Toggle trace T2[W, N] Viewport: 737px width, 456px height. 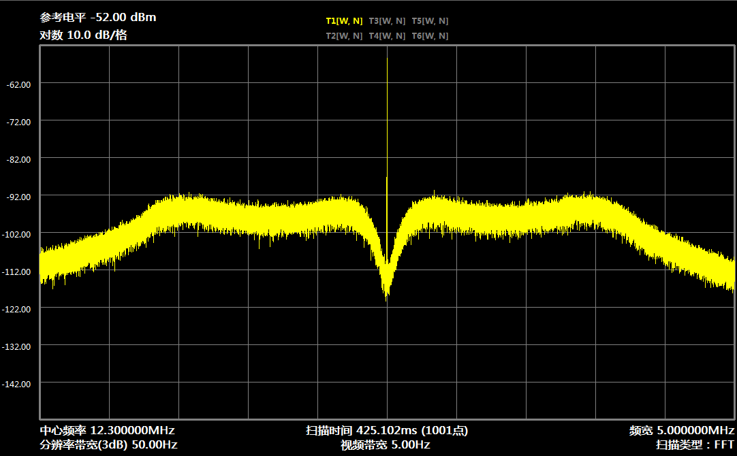[x=344, y=36]
